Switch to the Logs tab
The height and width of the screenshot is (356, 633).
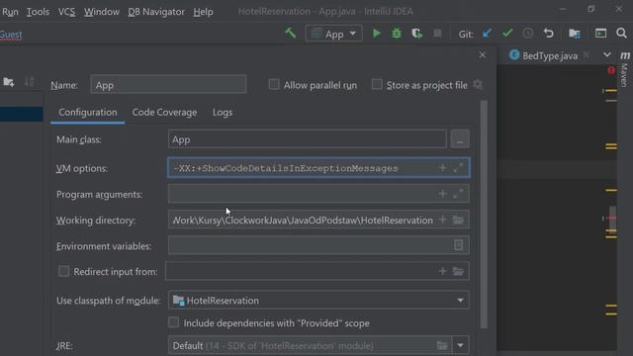pos(223,112)
